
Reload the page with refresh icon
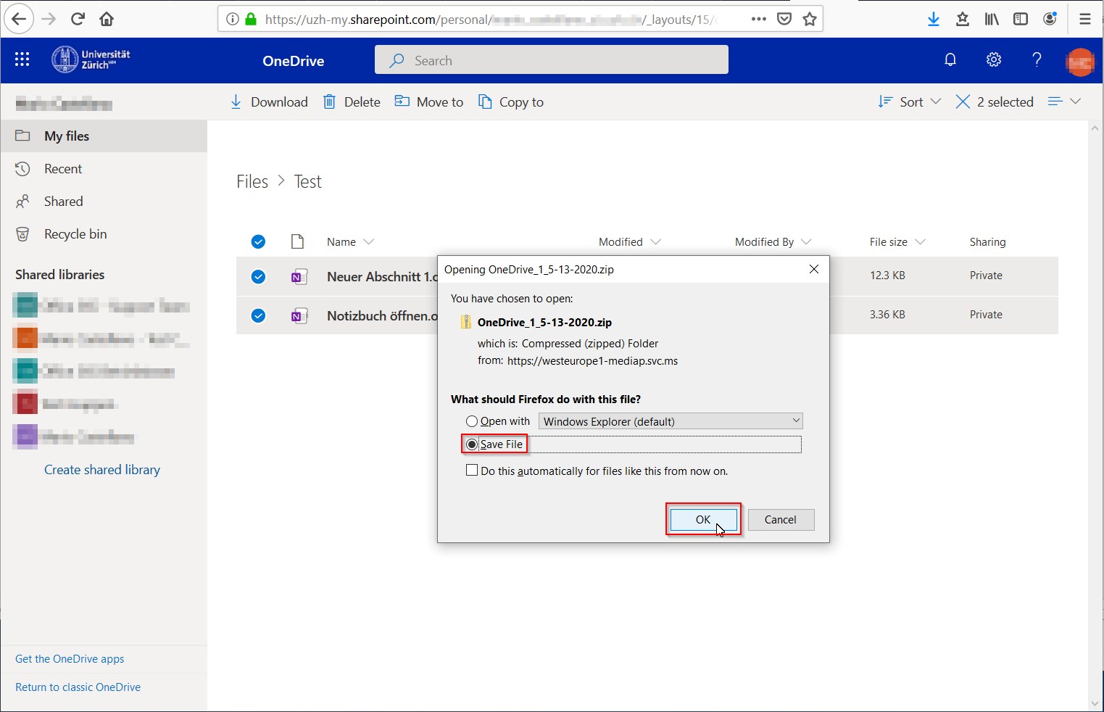coord(78,19)
